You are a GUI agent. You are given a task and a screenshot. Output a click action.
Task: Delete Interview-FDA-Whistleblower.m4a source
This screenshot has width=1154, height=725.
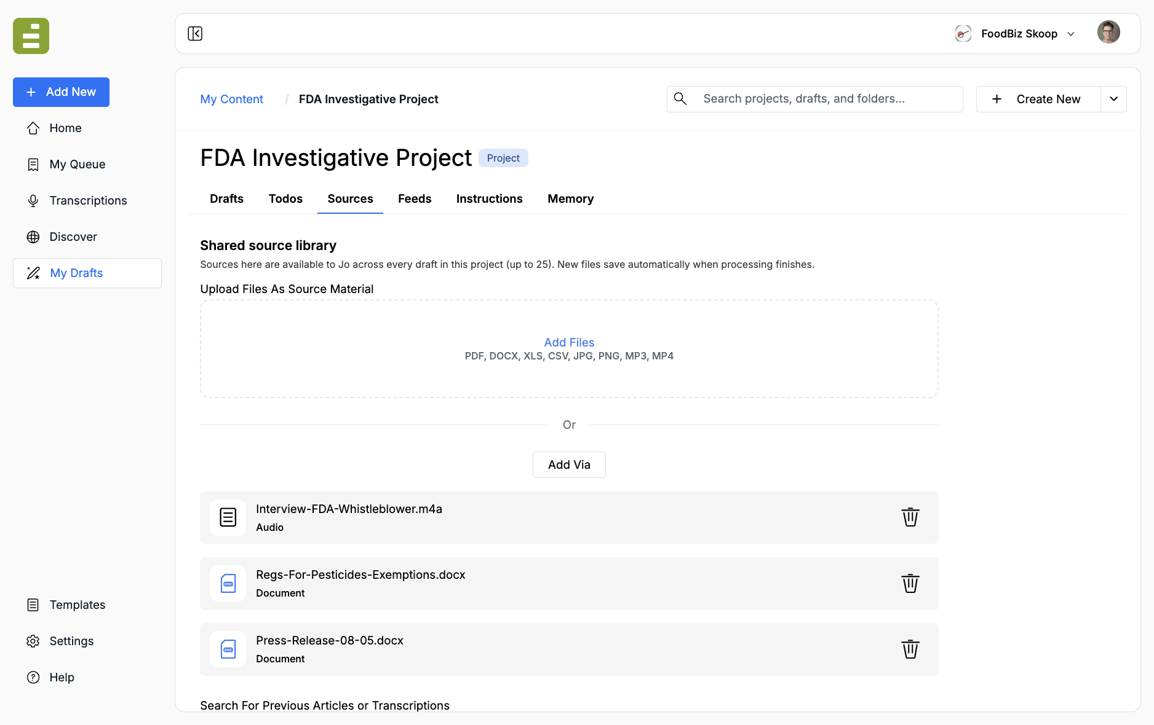(910, 517)
